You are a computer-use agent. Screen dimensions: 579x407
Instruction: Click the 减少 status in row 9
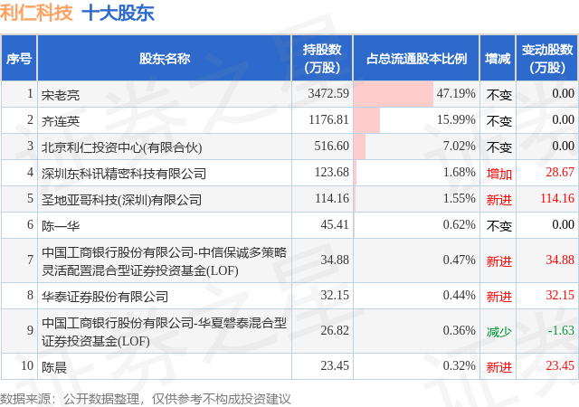click(498, 331)
